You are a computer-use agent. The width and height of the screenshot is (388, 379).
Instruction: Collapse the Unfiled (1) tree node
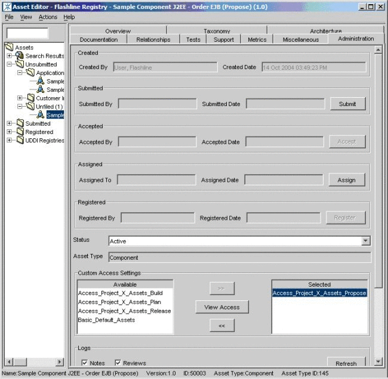pyautogui.click(x=20, y=107)
